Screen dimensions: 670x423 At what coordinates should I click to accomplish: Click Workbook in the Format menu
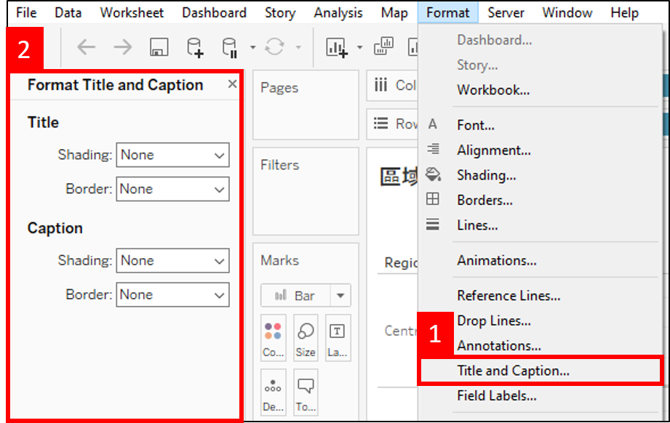pyautogui.click(x=493, y=90)
